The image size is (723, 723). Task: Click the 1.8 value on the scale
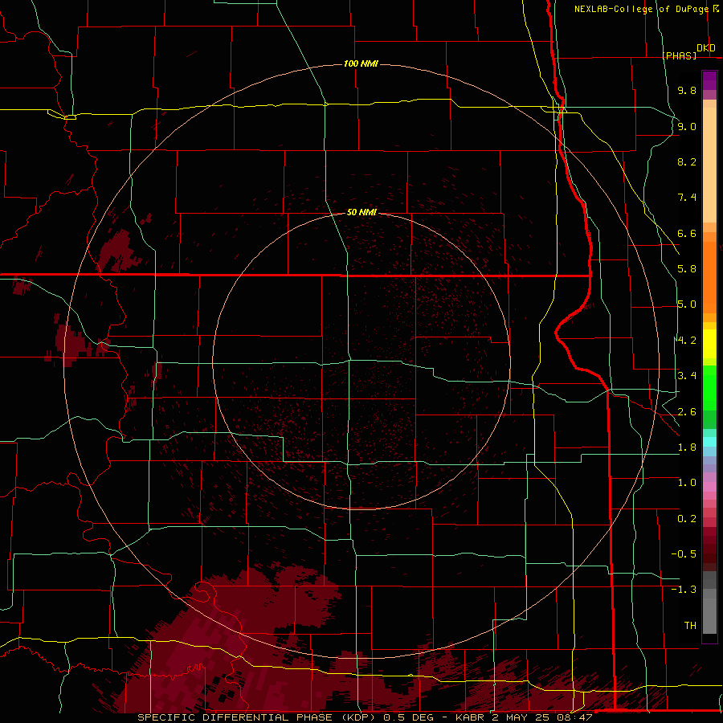[687, 447]
